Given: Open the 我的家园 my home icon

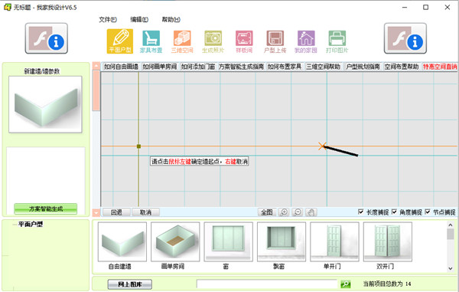Looking at the screenshot, I should [306, 41].
